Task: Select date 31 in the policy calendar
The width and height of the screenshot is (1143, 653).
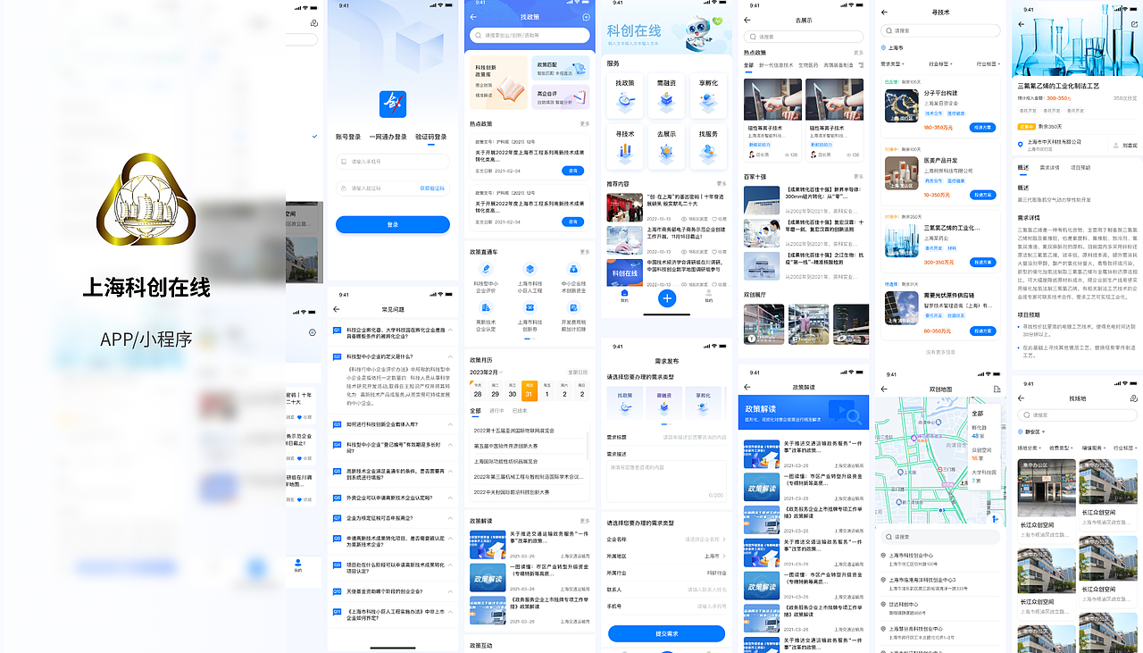Action: pyautogui.click(x=530, y=390)
